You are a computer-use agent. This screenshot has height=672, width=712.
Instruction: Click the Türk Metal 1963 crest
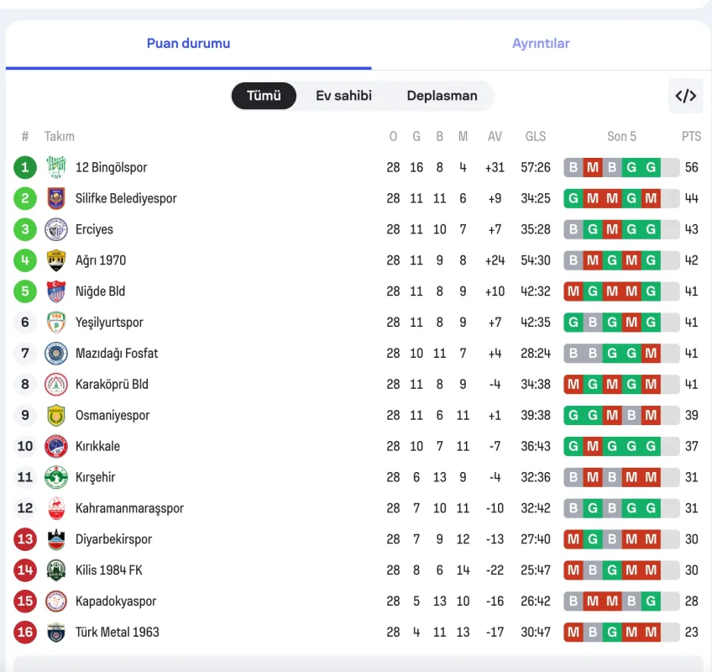point(56,632)
